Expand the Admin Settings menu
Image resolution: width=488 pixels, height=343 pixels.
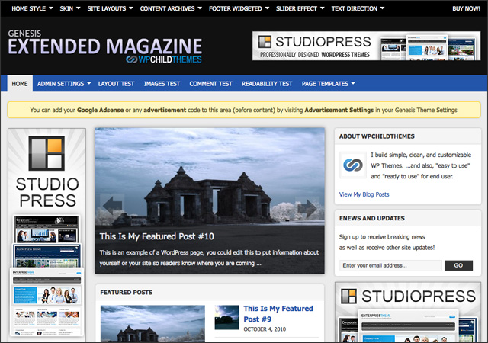(x=64, y=84)
